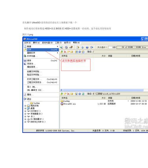
Task: Choose 打开光盘... menu entry
Action: pyautogui.click(x=41, y=56)
